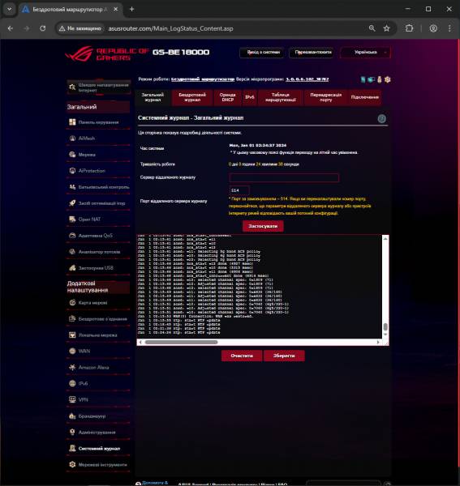The width and height of the screenshot is (460, 486).
Task: Click the first teal status icon in header
Action: point(363,79)
